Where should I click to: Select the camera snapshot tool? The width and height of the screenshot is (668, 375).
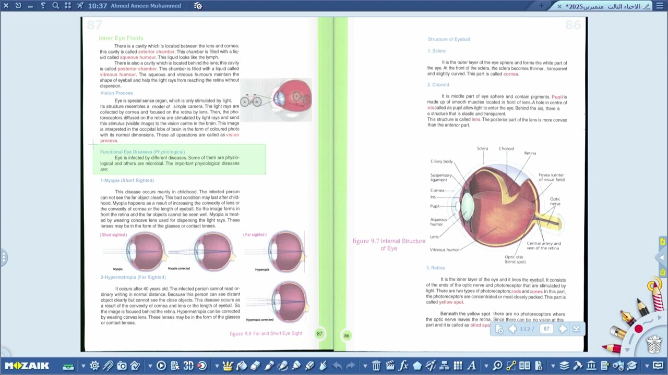click(x=122, y=366)
